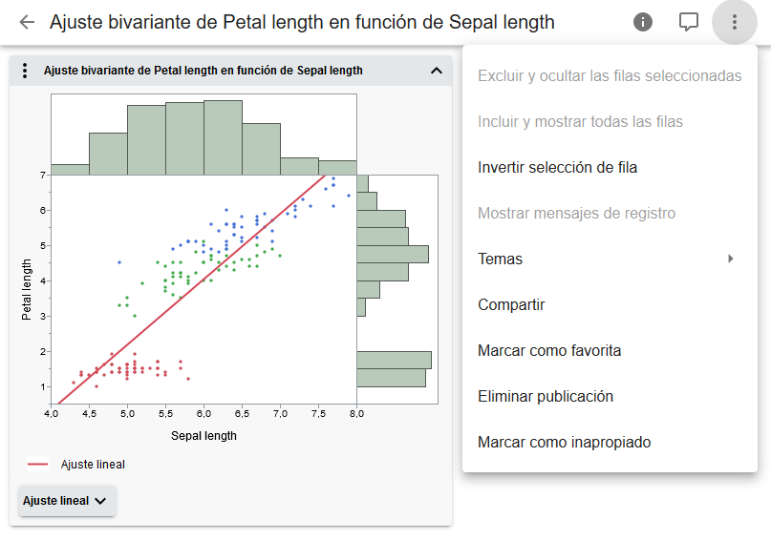
Task: Click the top-right three-dot menu button
Action: click(734, 22)
